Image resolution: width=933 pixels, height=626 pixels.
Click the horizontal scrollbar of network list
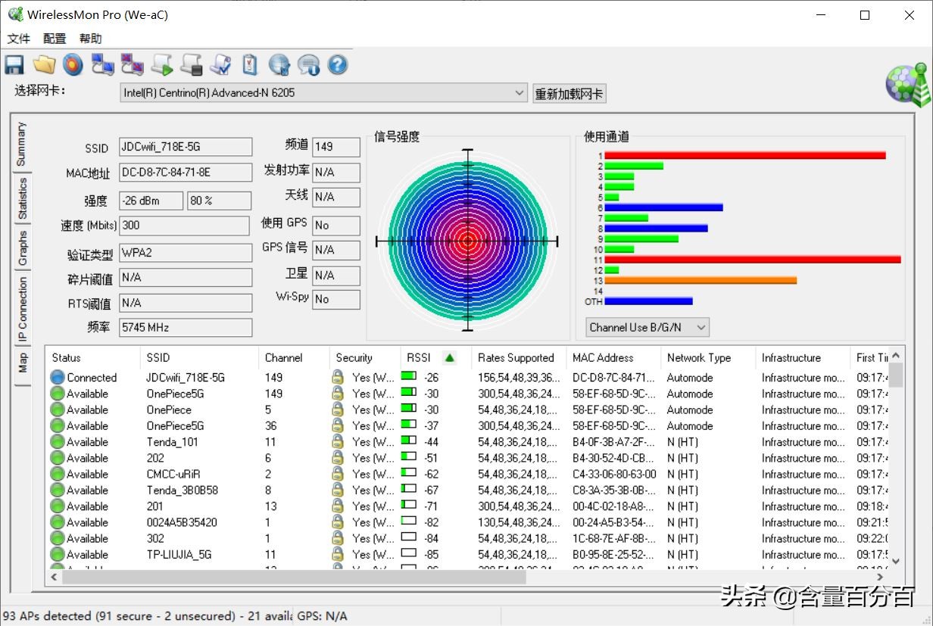tap(303, 577)
